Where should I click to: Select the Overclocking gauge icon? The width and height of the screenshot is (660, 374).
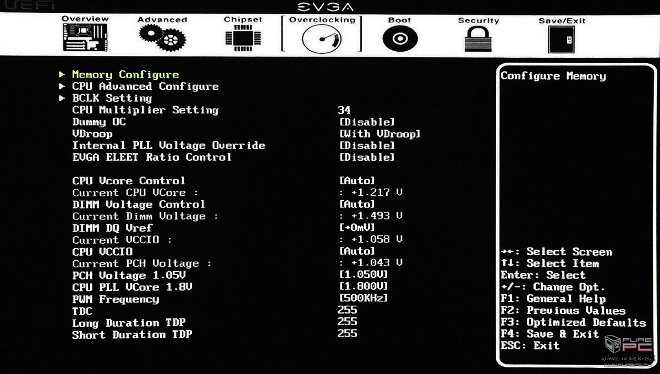pos(321,39)
